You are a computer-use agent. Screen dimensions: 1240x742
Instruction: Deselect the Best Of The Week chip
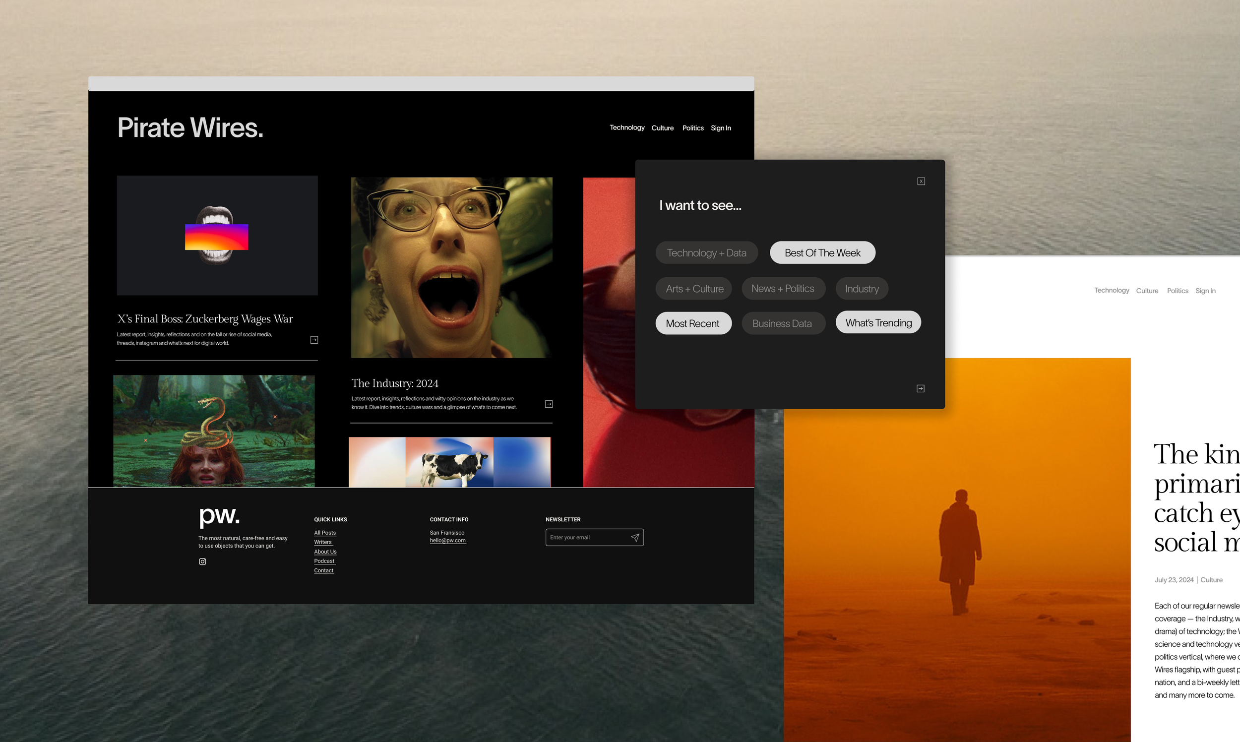pyautogui.click(x=822, y=253)
